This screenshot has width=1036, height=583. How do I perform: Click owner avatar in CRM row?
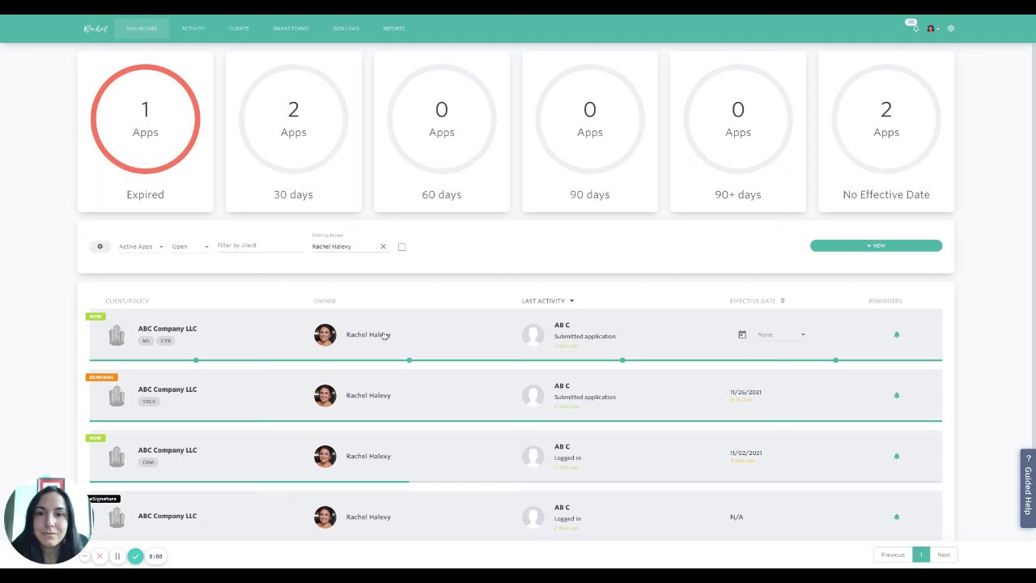point(325,456)
